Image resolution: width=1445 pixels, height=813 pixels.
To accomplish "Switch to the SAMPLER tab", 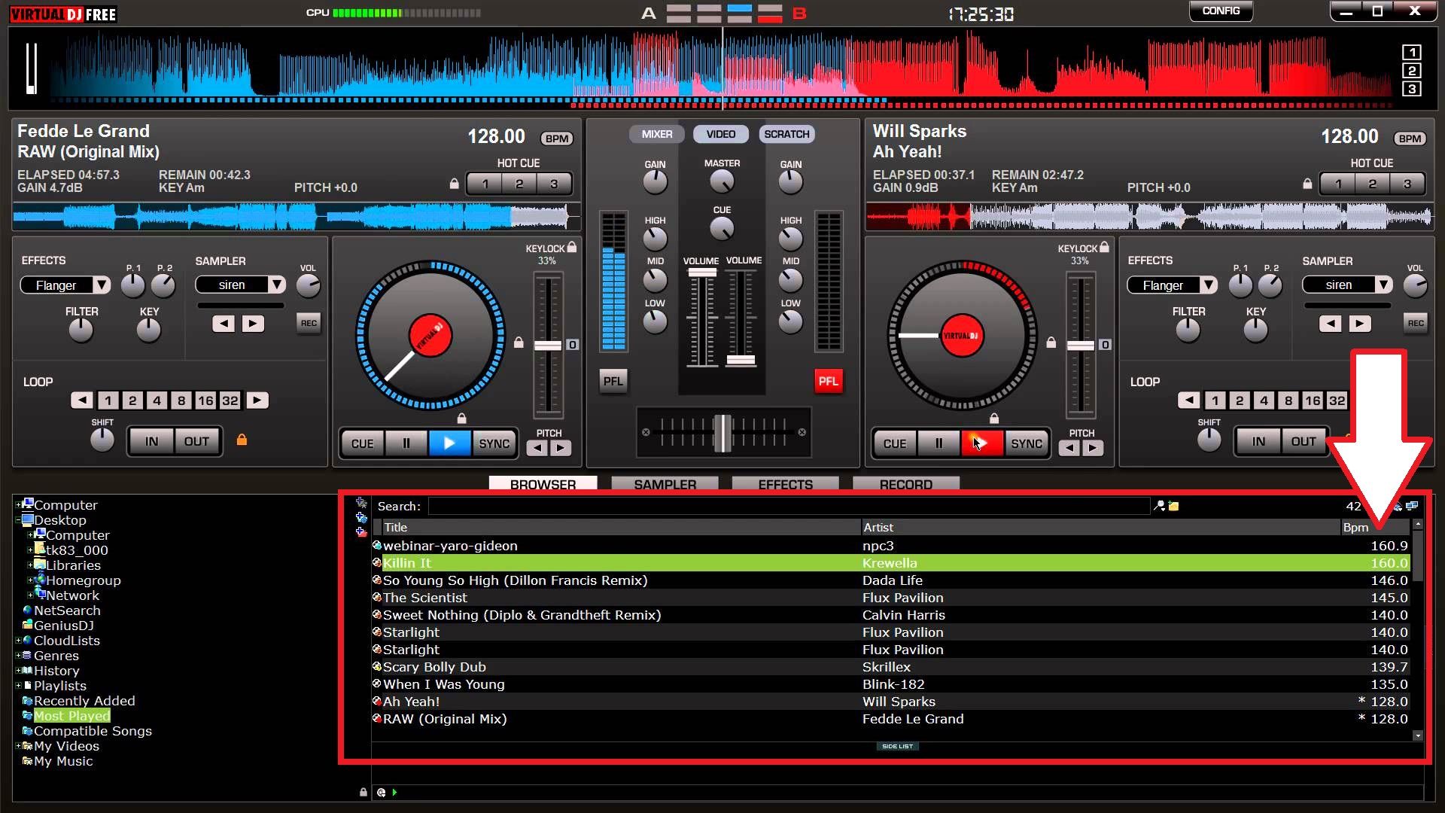I will pyautogui.click(x=665, y=484).
